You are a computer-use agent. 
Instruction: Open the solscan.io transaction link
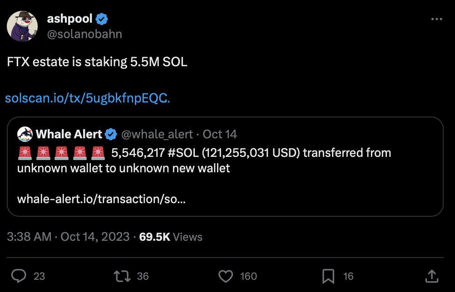[x=87, y=98]
